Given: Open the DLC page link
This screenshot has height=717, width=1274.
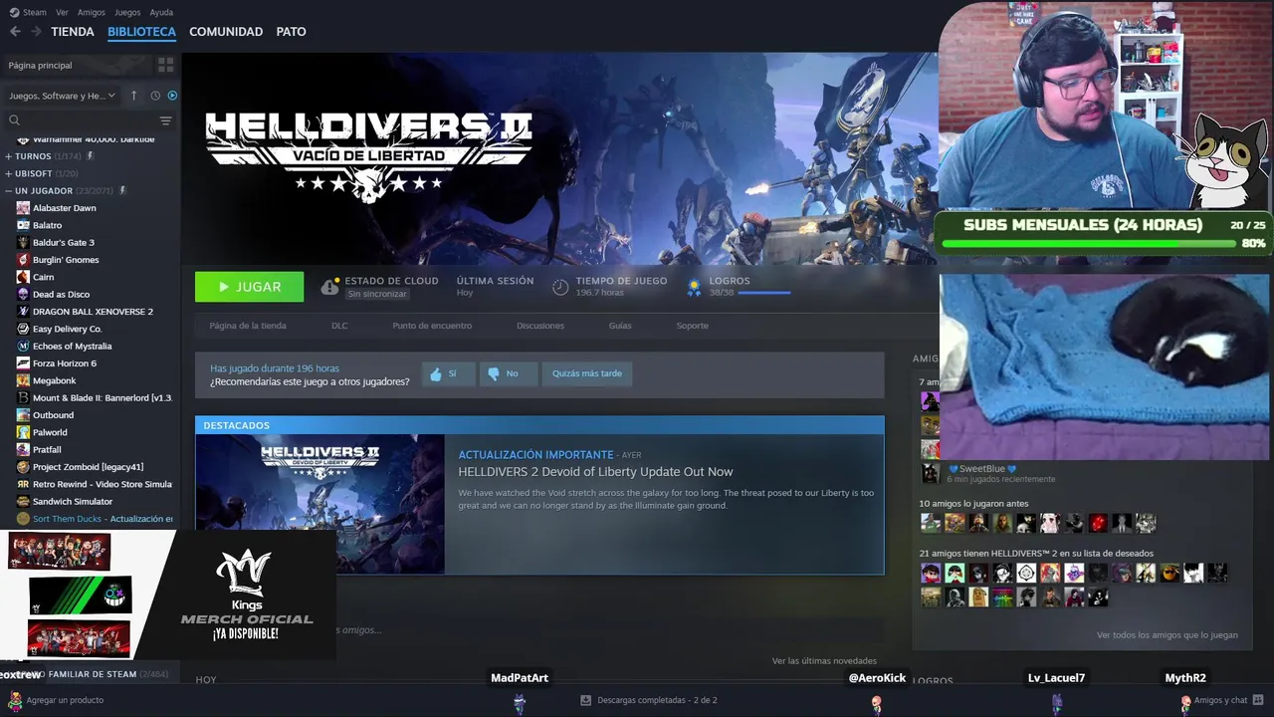Looking at the screenshot, I should (x=339, y=326).
